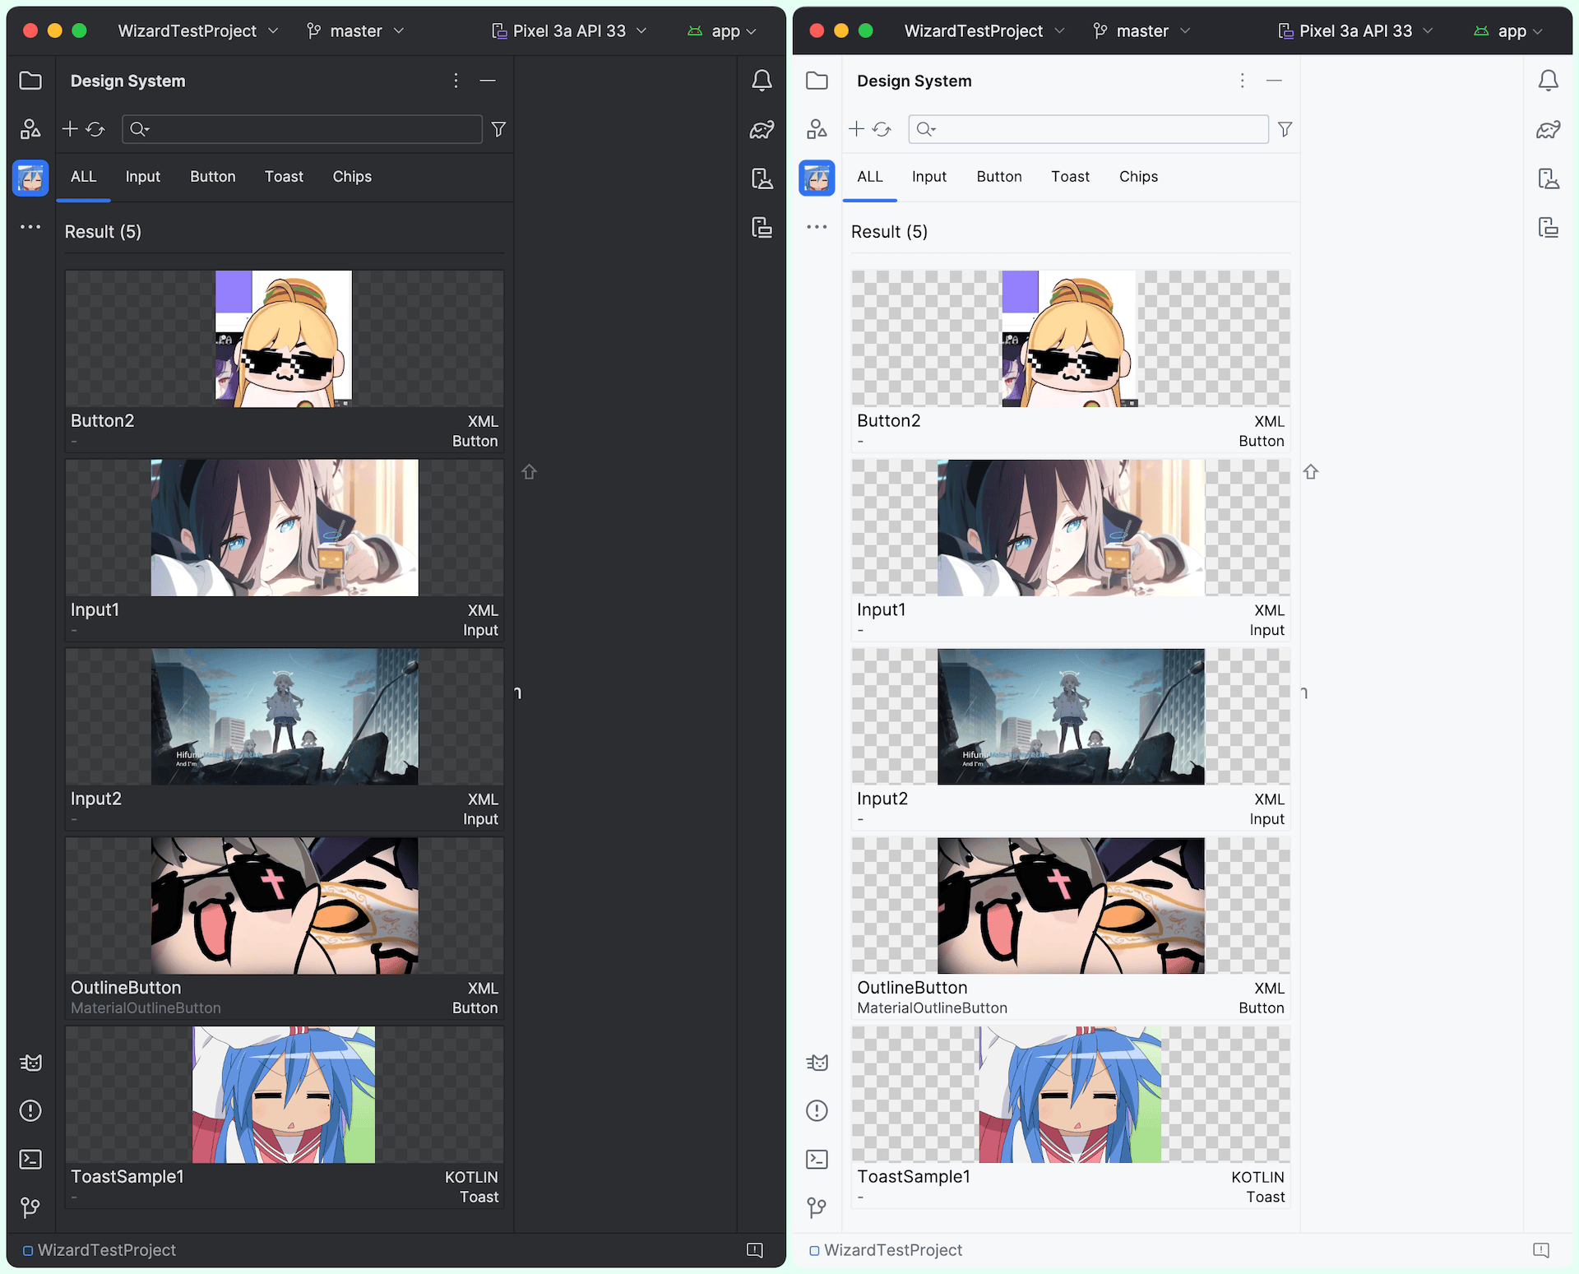
Task: Click refresh icon in dark window
Action: [x=95, y=129]
